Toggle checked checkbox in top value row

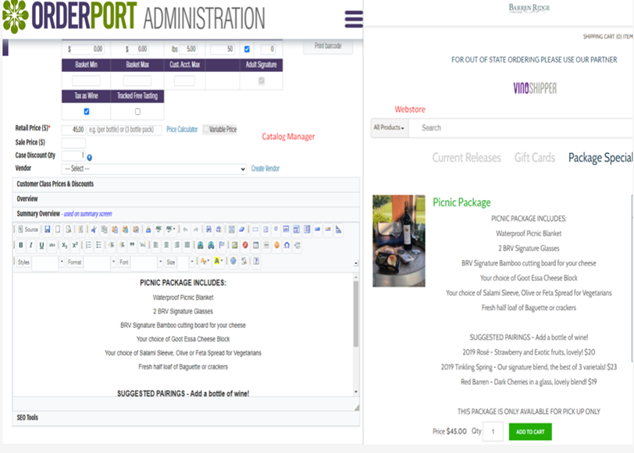pos(247,49)
